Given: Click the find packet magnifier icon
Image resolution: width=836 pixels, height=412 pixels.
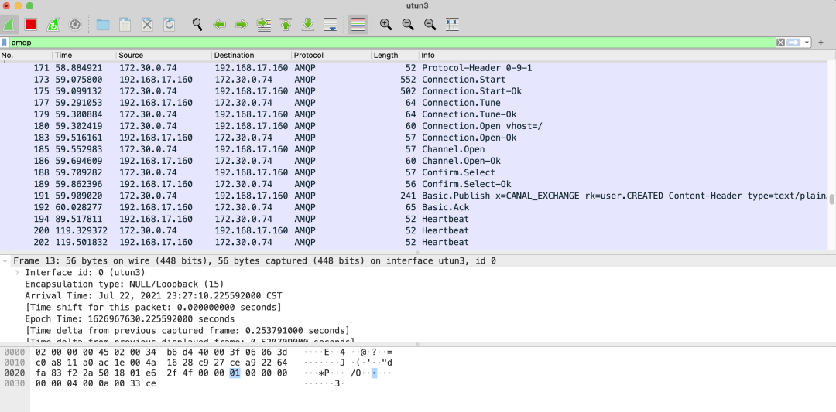Looking at the screenshot, I should click(197, 25).
